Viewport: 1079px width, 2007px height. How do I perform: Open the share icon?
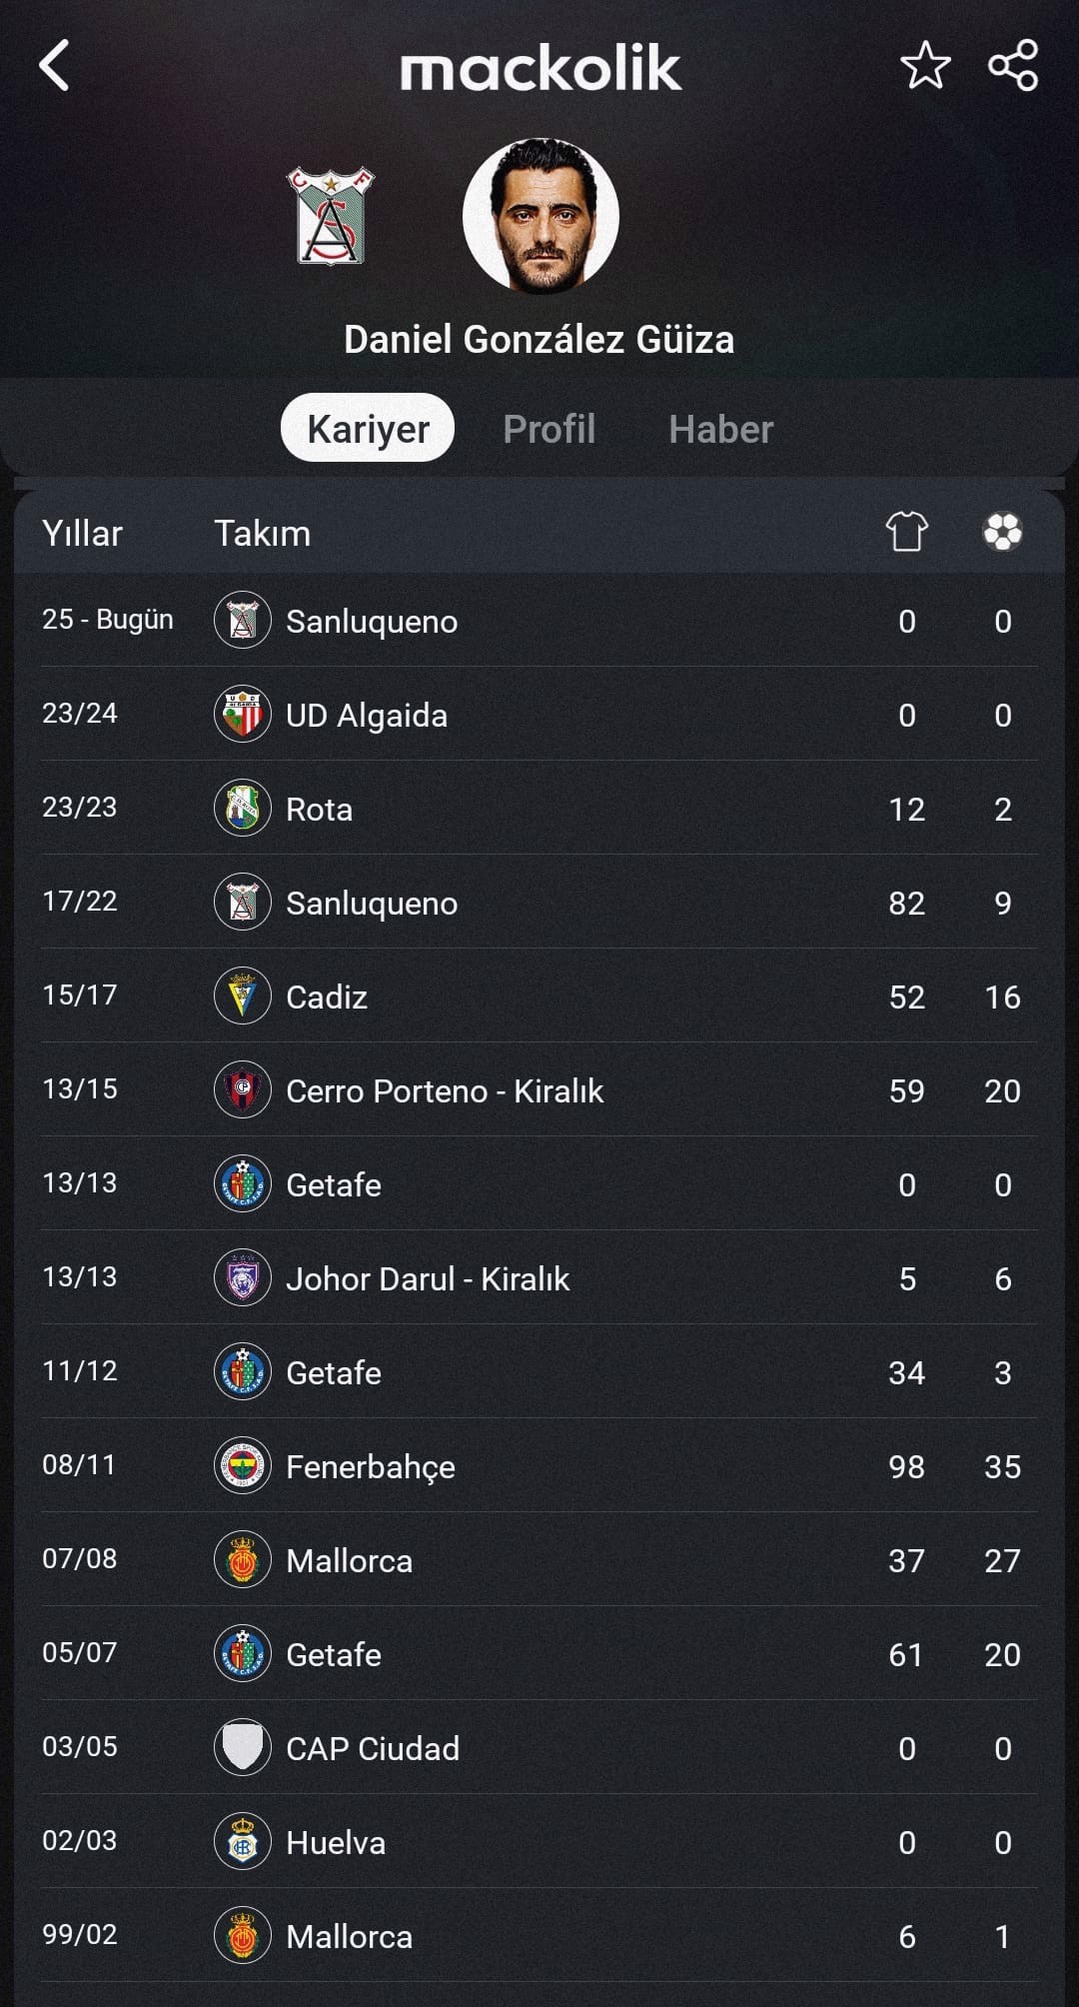(x=1013, y=66)
